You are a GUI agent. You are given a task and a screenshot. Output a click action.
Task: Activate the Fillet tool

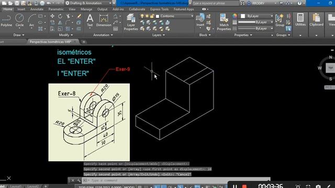68,22
